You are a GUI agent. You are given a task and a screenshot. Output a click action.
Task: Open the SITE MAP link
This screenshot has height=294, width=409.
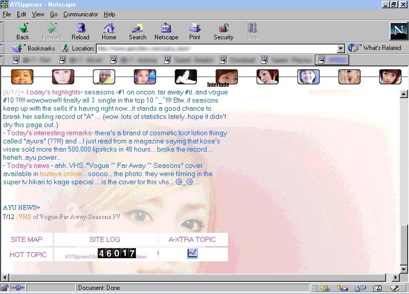[27, 239]
